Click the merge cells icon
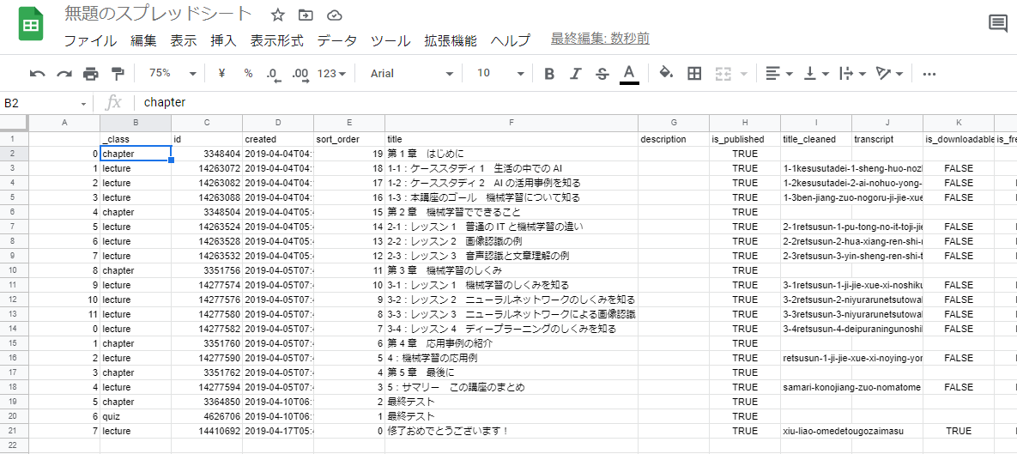Image resolution: width=1017 pixels, height=454 pixels. pyautogui.click(x=723, y=73)
